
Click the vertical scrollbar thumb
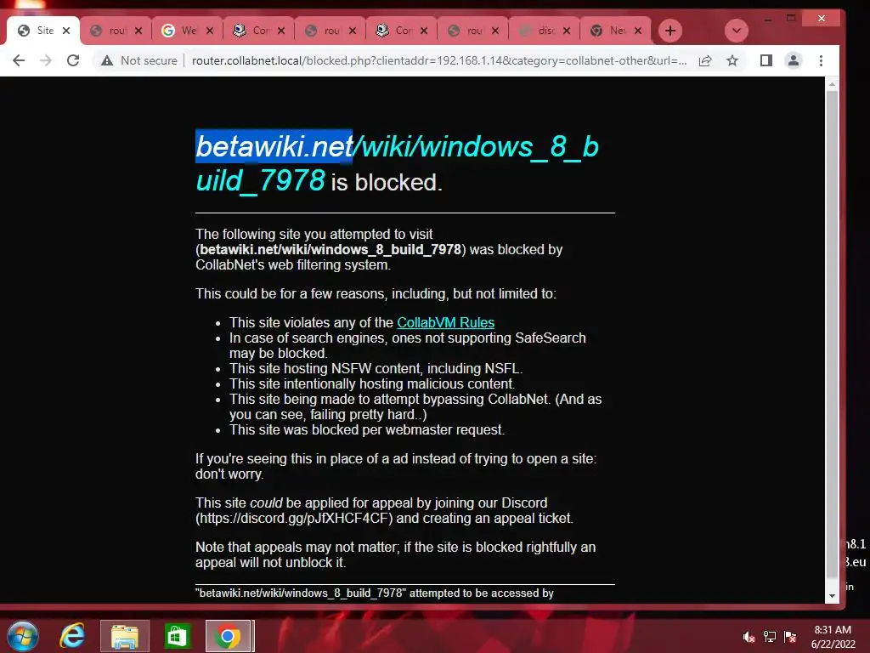pos(832,333)
